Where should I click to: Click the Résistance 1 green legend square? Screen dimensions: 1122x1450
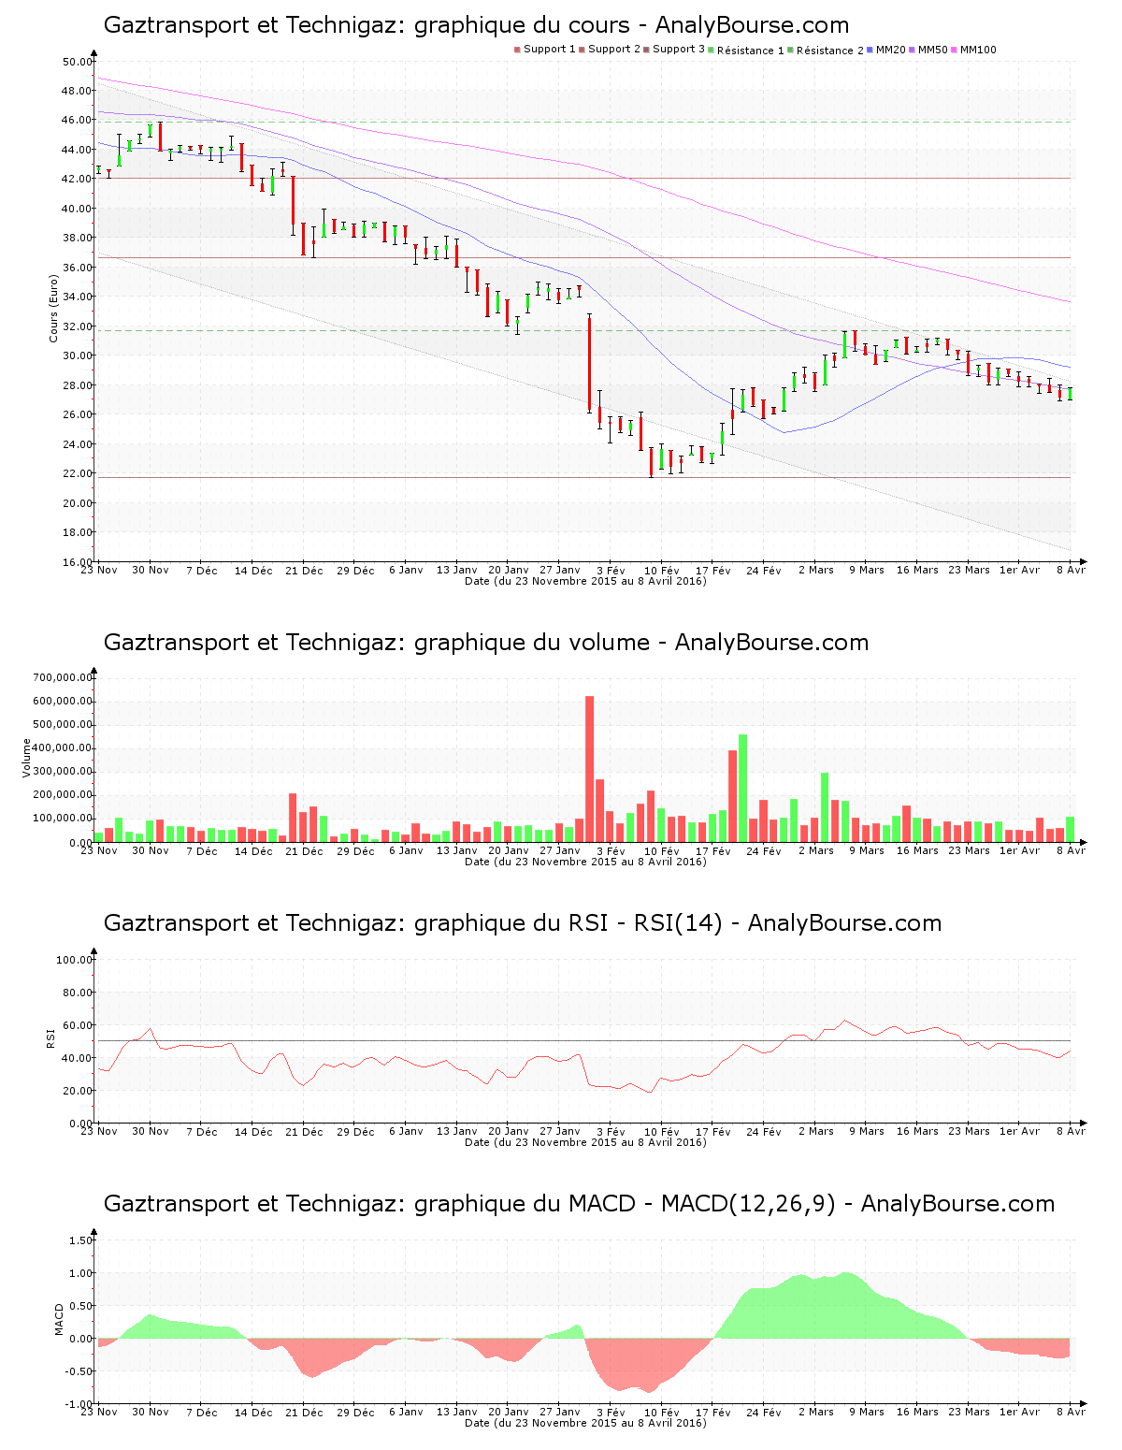(x=712, y=50)
